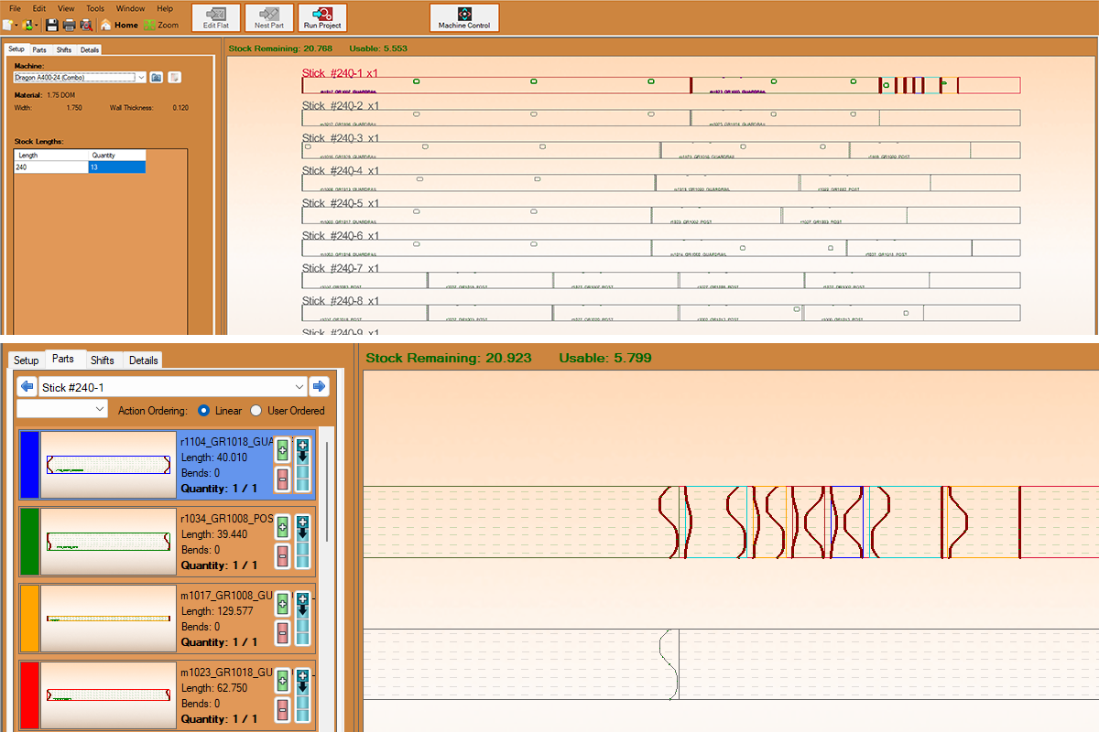Click the green color swatch of part r1034_GR1008
Viewport: 1099px width, 732px height.
click(x=29, y=542)
